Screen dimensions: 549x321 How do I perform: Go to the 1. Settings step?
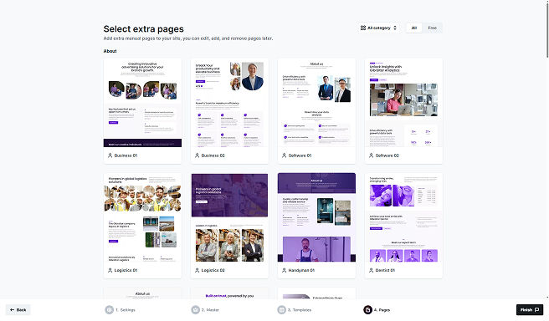(121, 310)
